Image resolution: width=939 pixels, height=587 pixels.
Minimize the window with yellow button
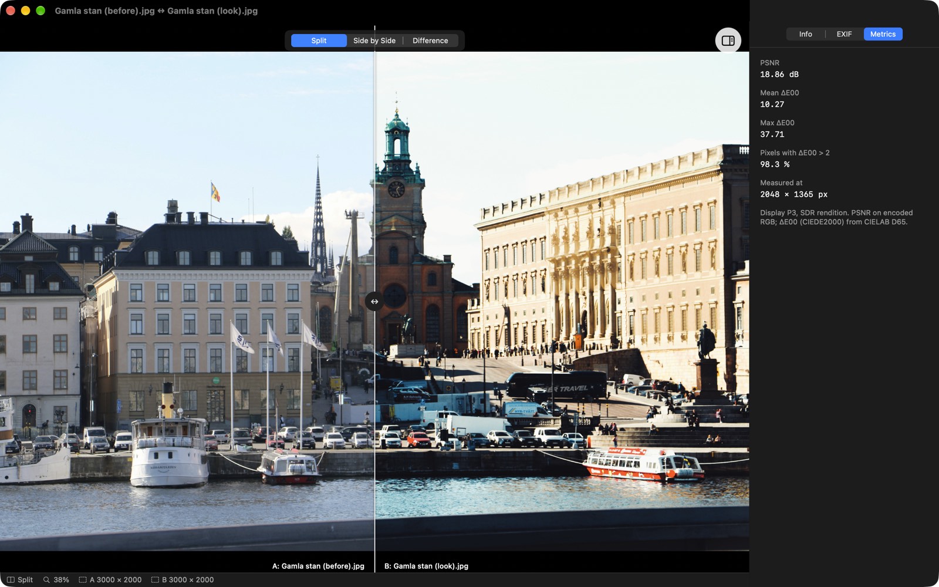tap(25, 11)
